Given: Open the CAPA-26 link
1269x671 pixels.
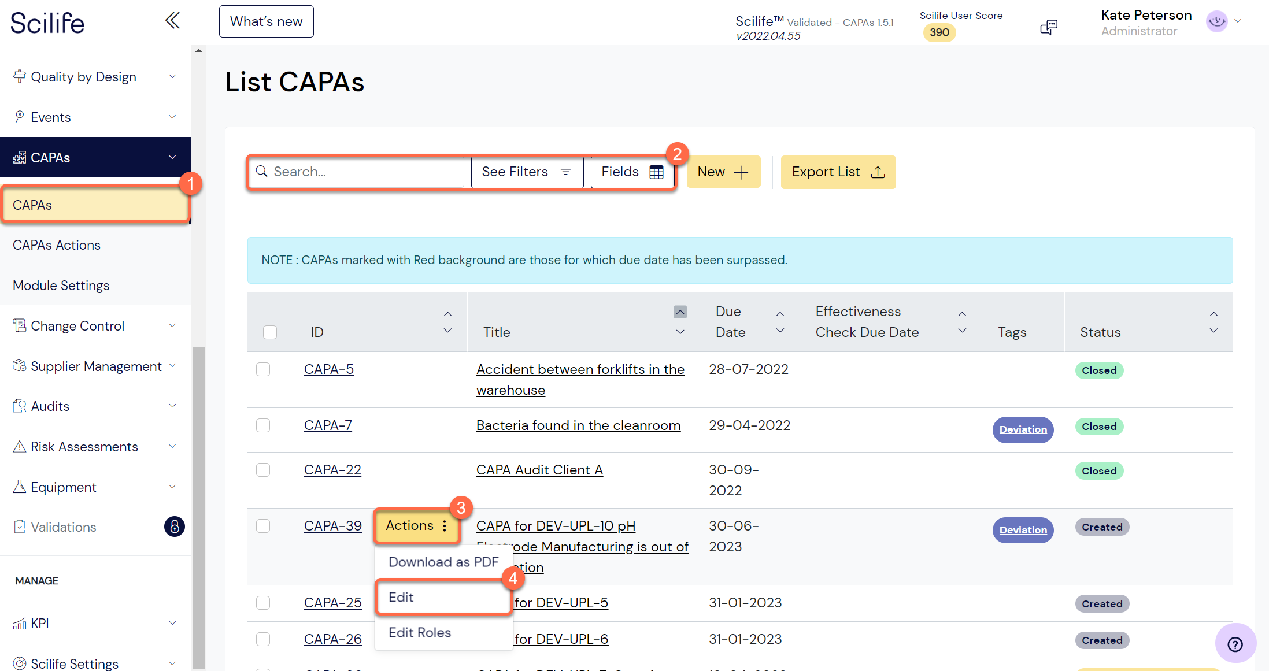Looking at the screenshot, I should pyautogui.click(x=333, y=639).
